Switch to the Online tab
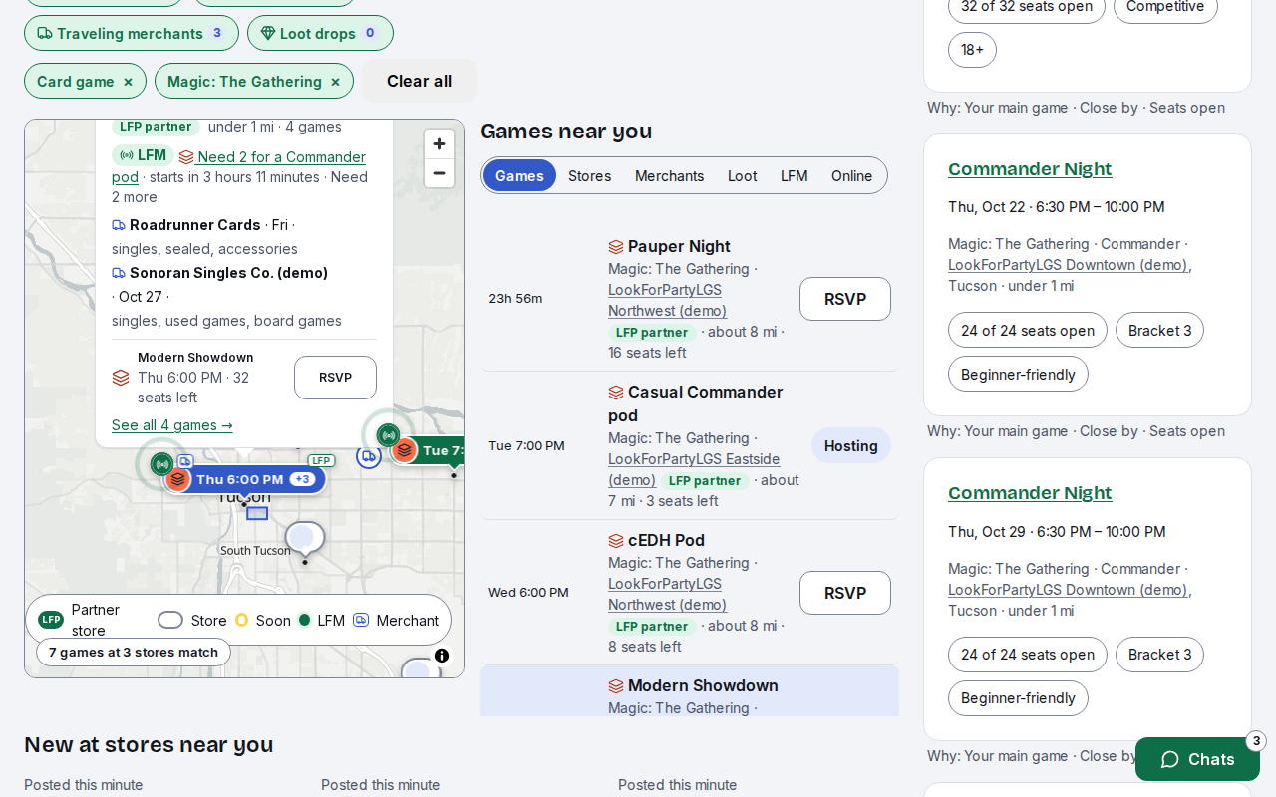Image resolution: width=1276 pixels, height=797 pixels. pyautogui.click(x=851, y=176)
